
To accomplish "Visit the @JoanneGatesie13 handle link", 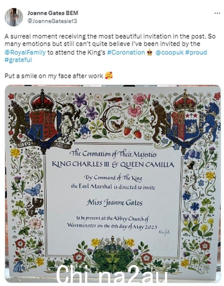I will (x=52, y=21).
